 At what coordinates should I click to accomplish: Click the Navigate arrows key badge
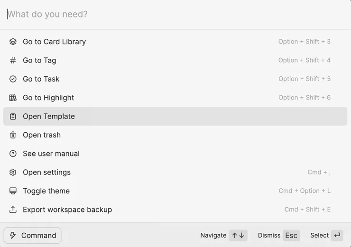pyautogui.click(x=238, y=236)
